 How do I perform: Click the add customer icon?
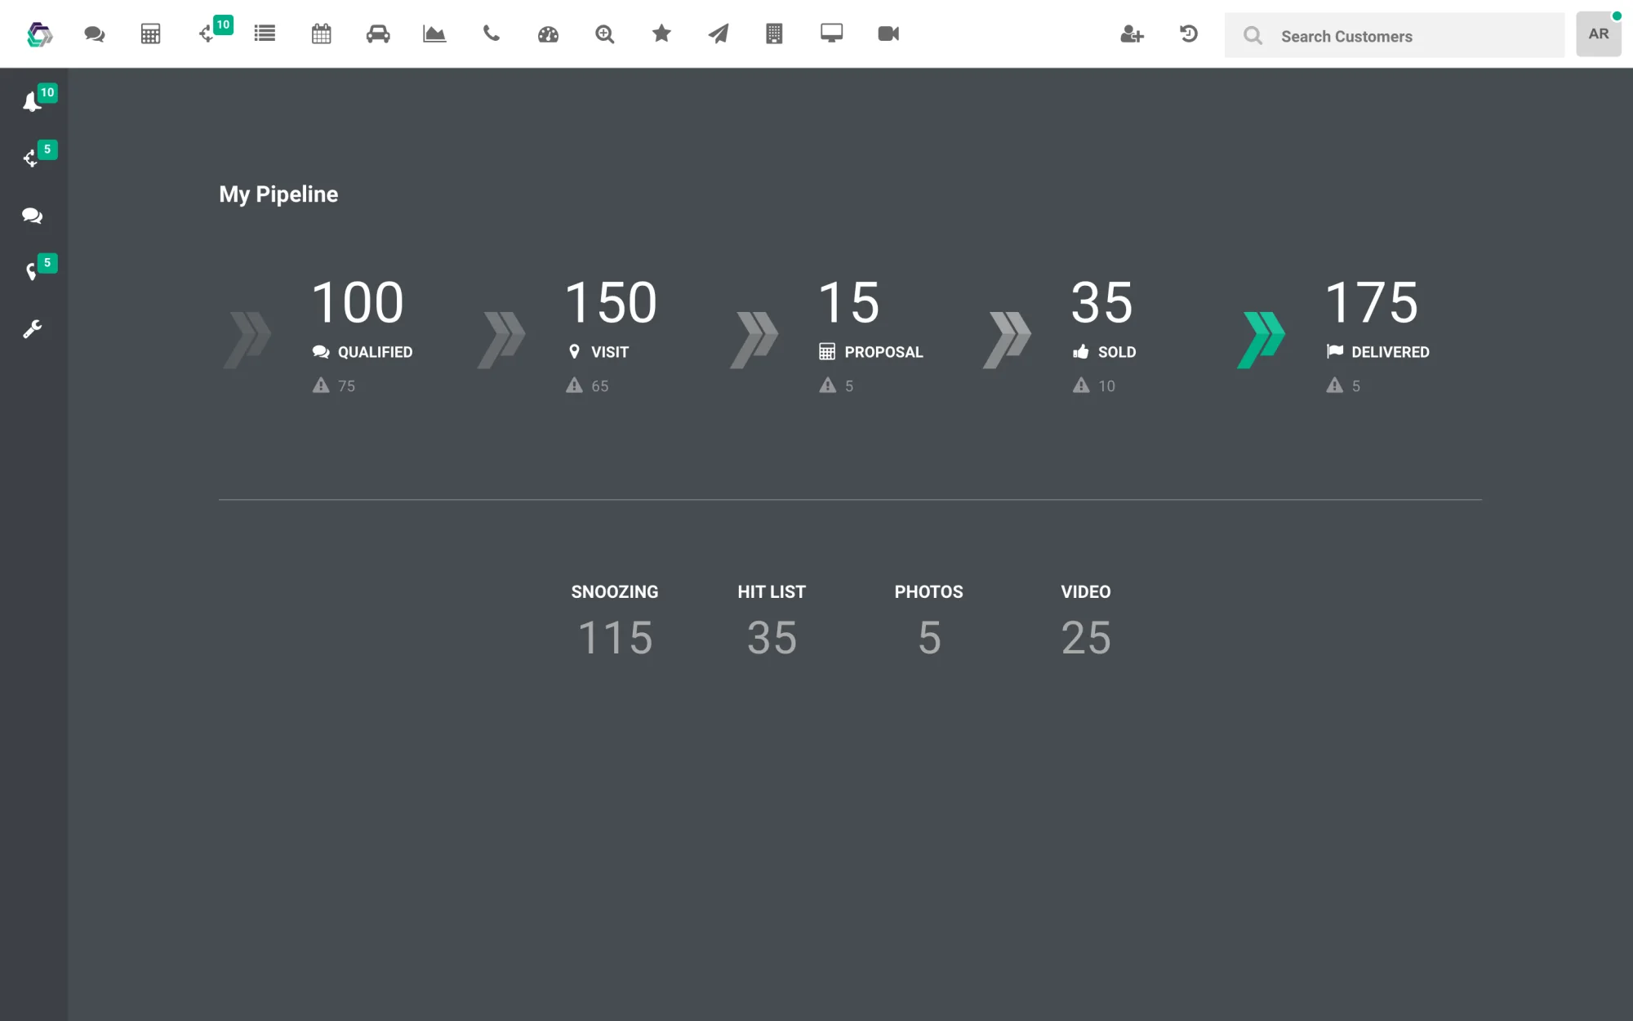point(1132,34)
